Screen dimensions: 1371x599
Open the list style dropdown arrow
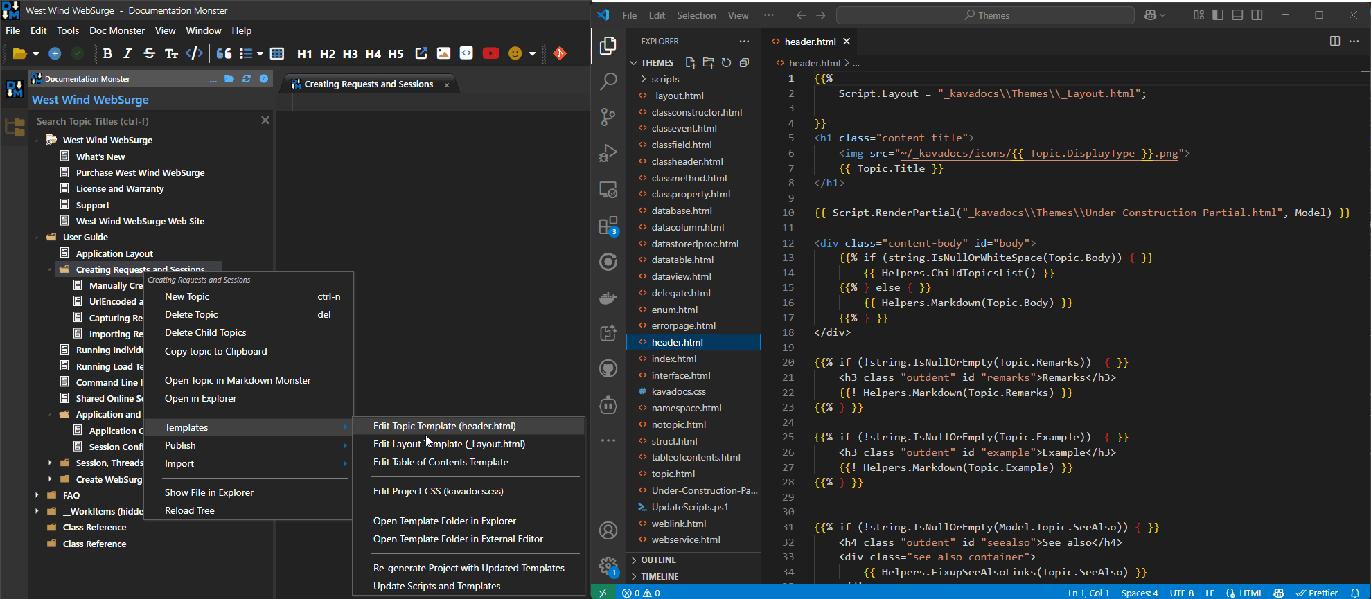point(260,53)
